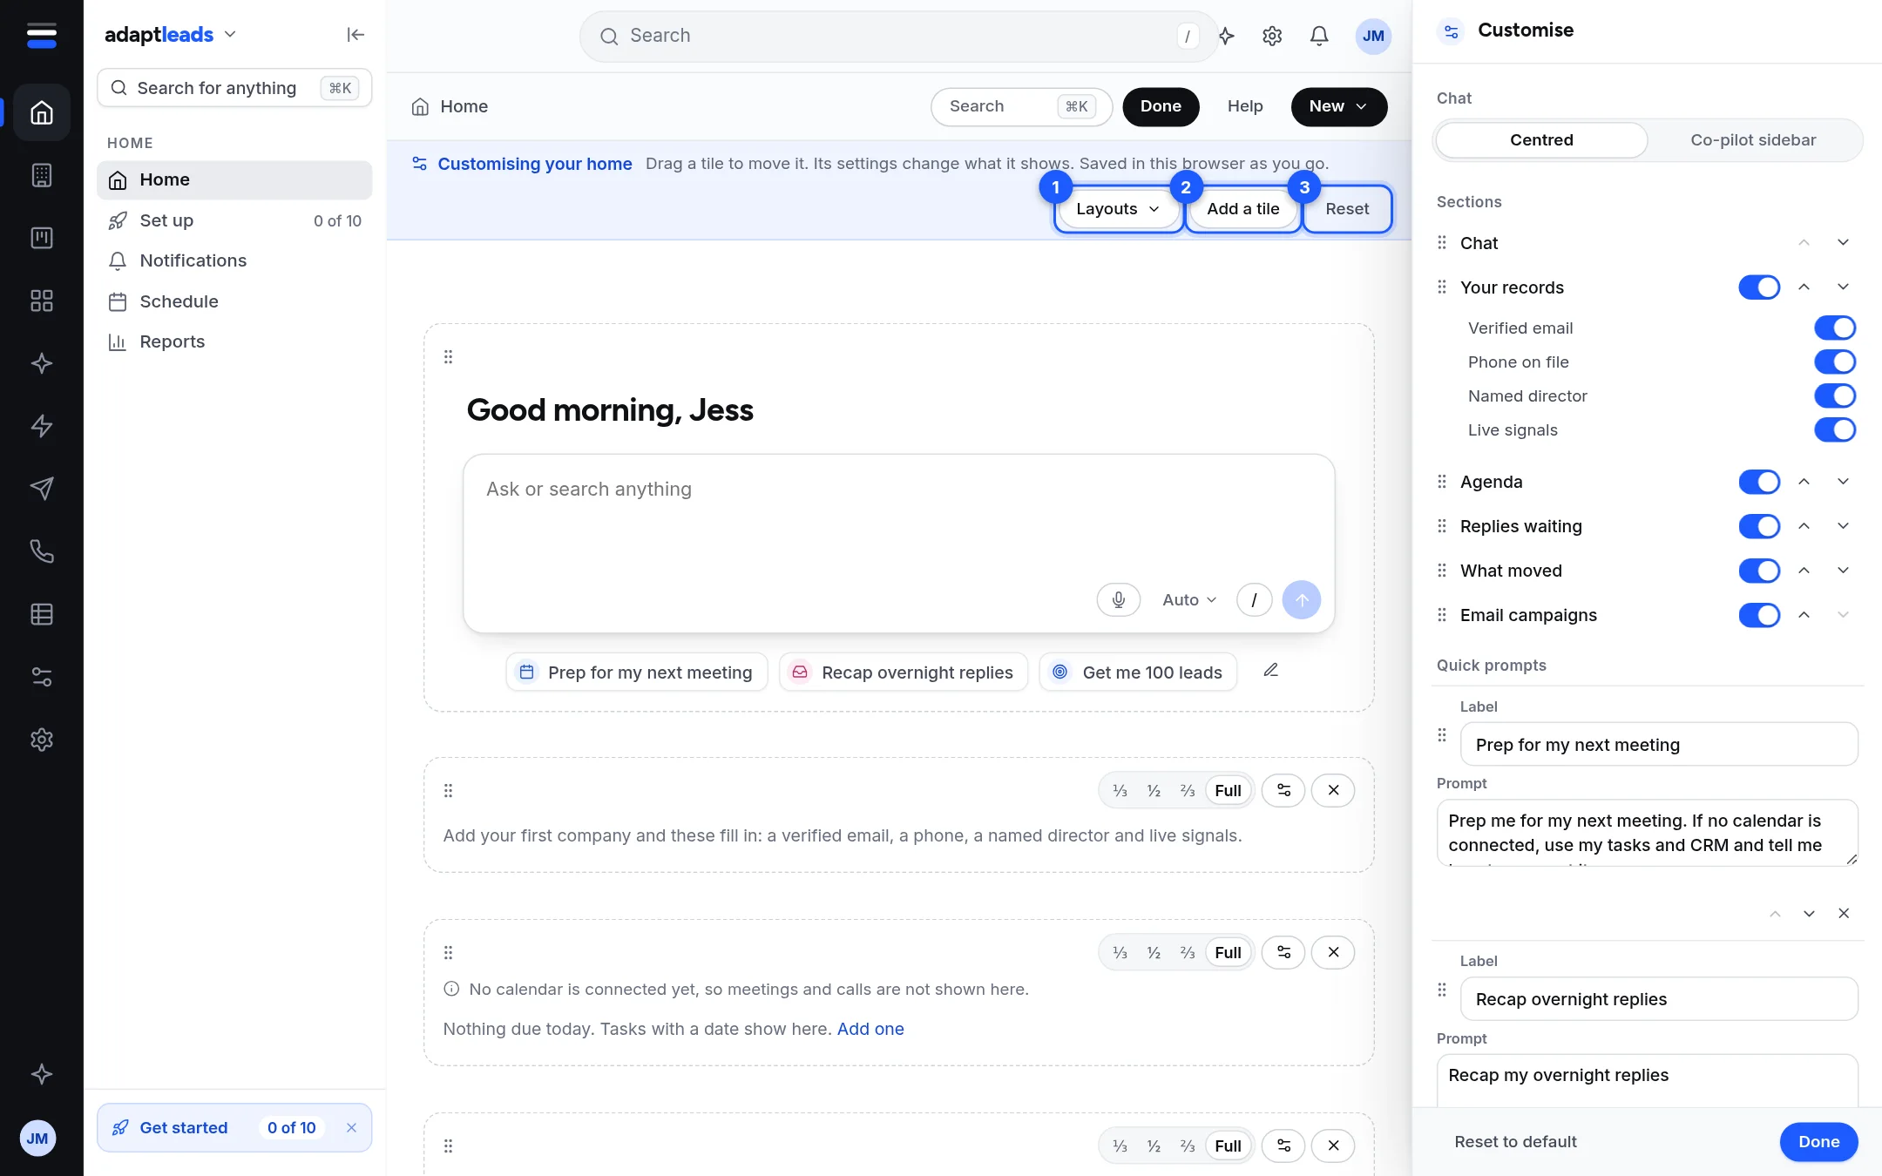Viewport: 1882px width, 1176px height.
Task: Click the Prep for my next meeting label field
Action: (1658, 745)
